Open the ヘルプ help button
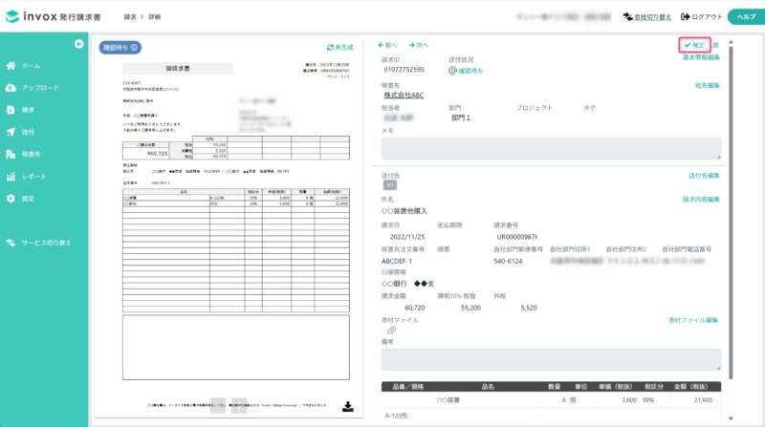765x427 pixels. click(746, 16)
